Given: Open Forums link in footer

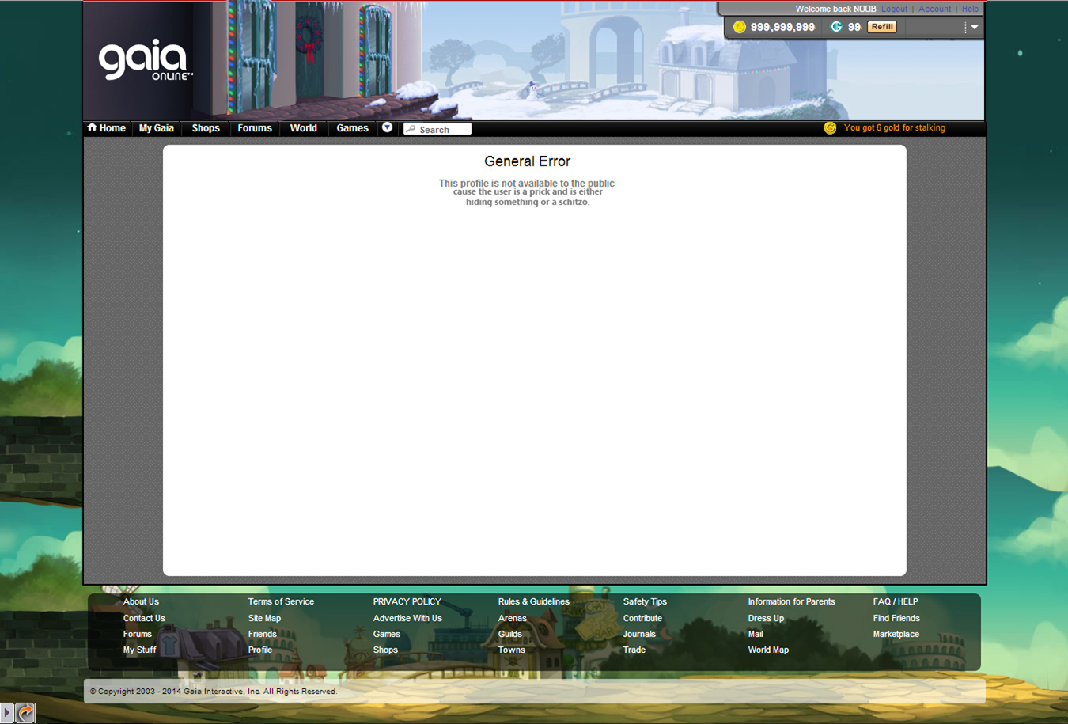Looking at the screenshot, I should click(137, 634).
